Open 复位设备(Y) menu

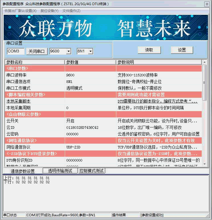(49, 11)
